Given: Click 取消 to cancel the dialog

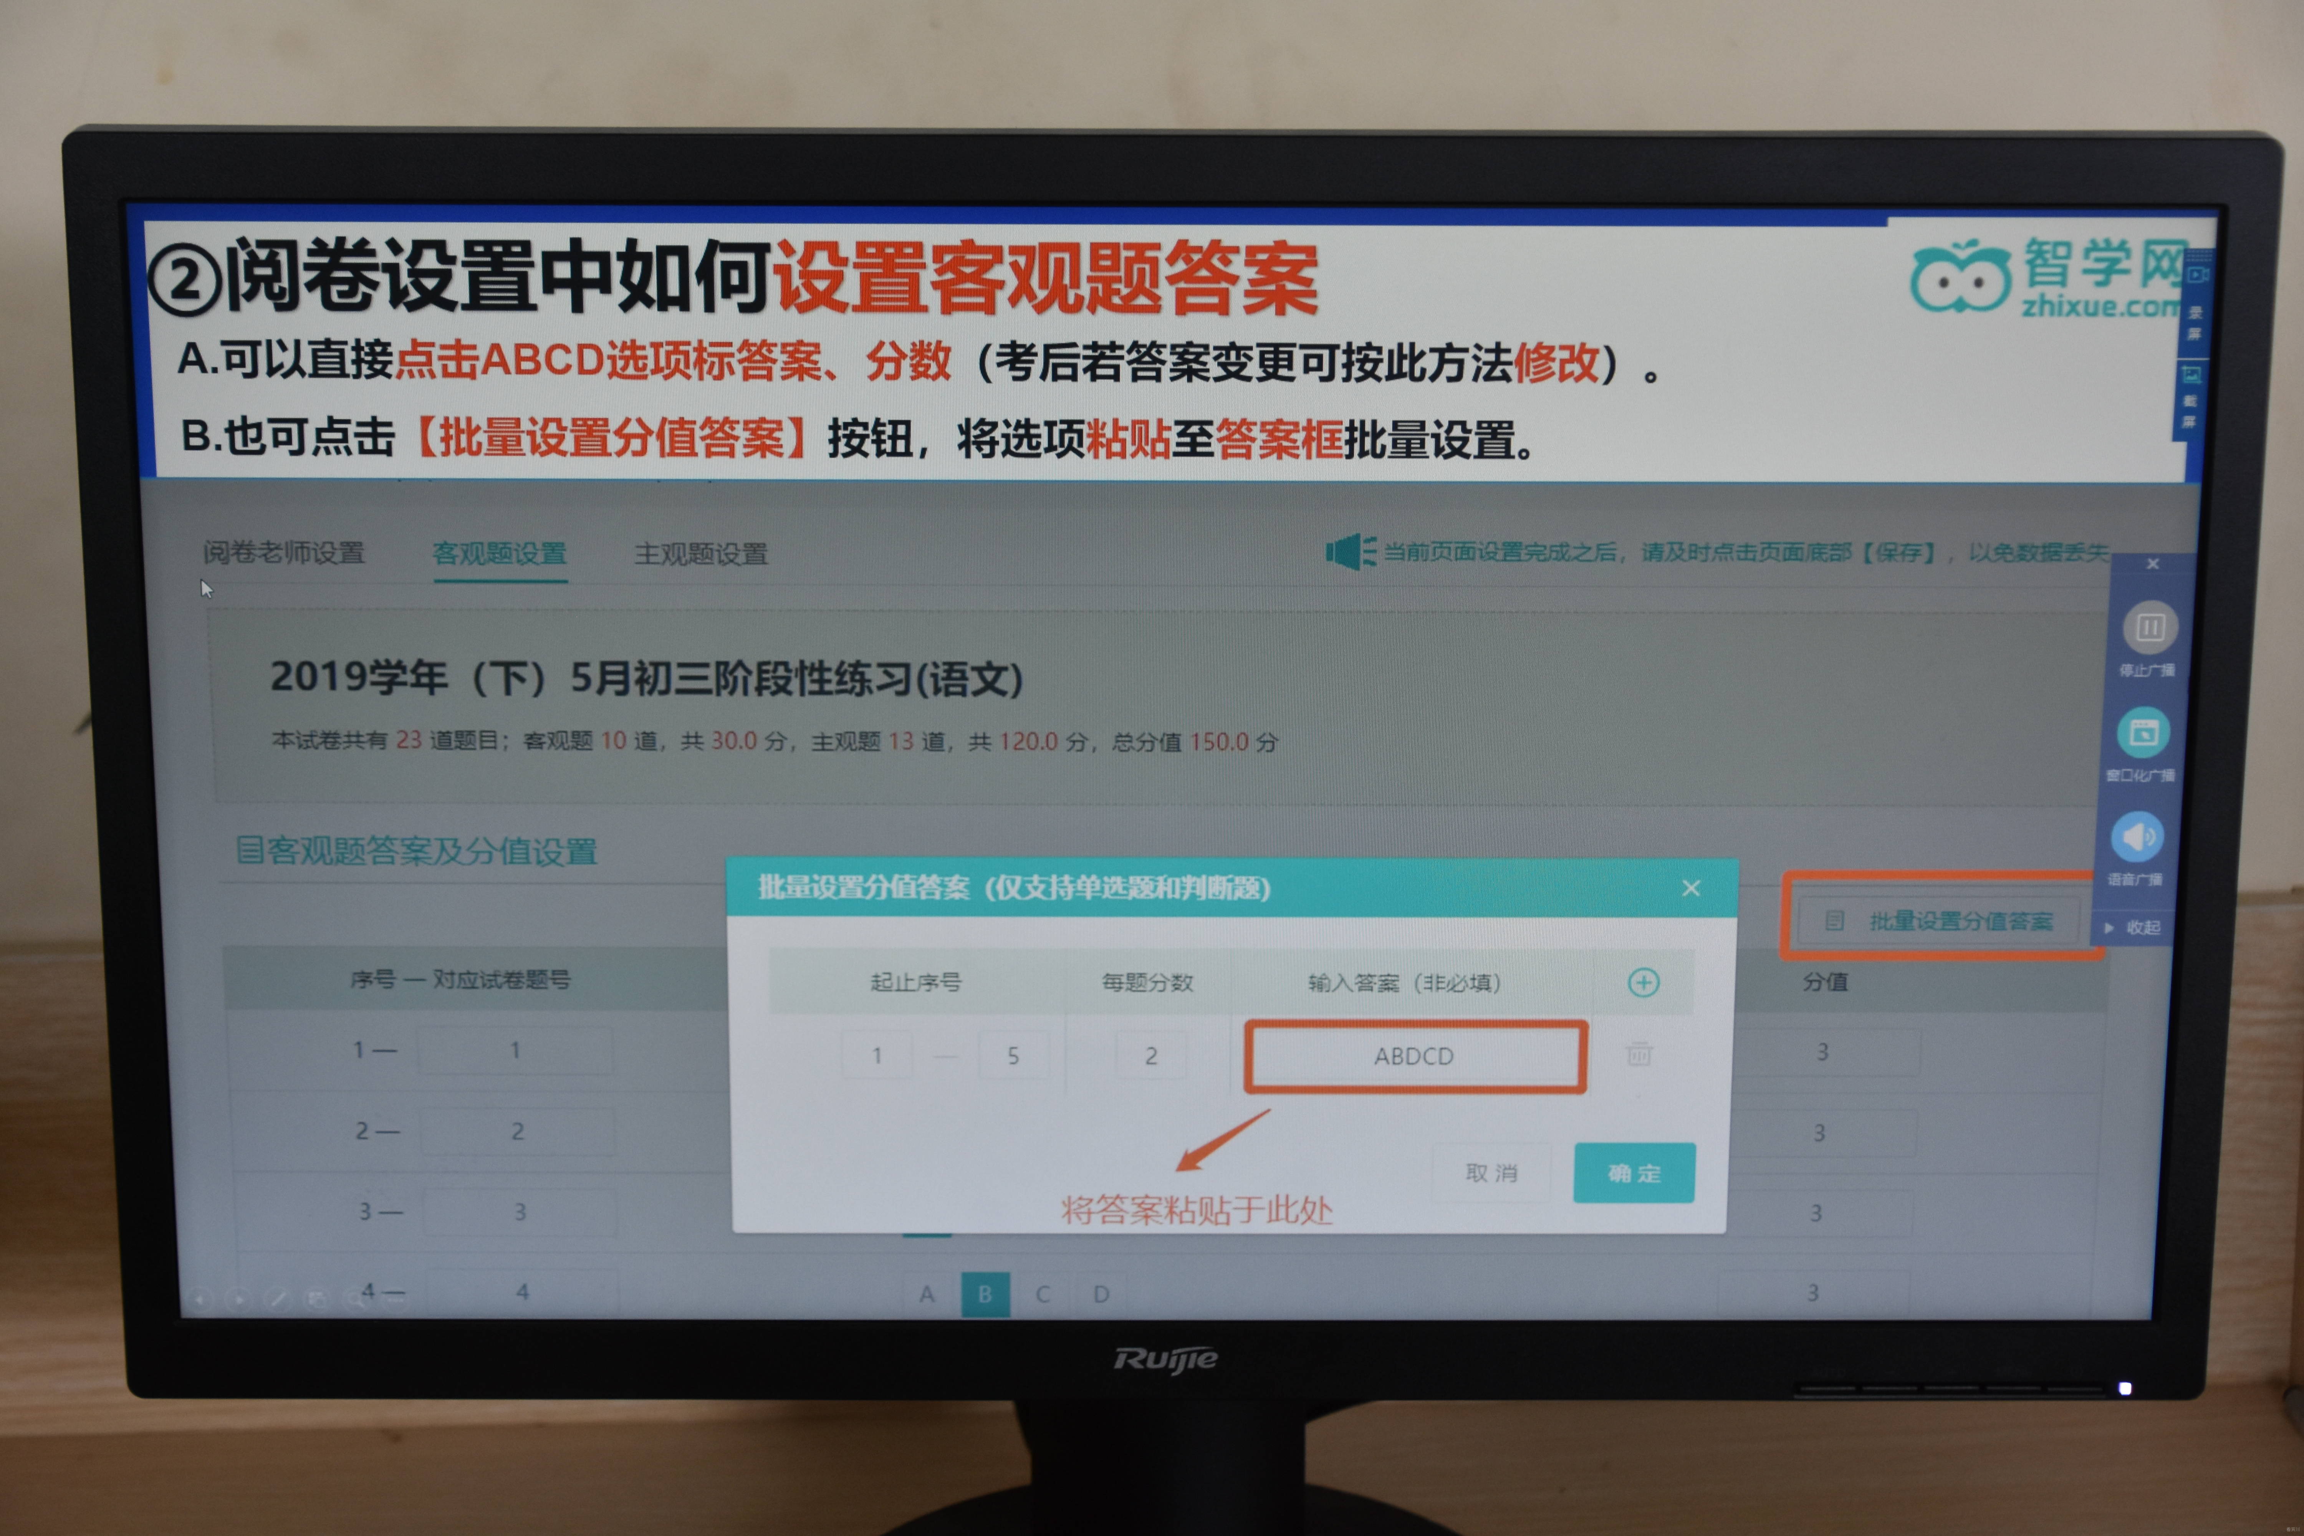Looking at the screenshot, I should coord(1491,1173).
